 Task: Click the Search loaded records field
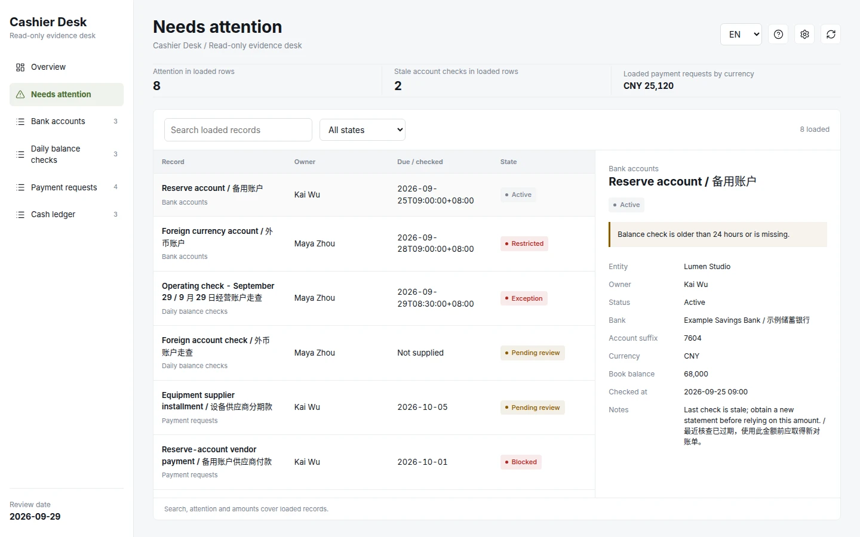(238, 129)
